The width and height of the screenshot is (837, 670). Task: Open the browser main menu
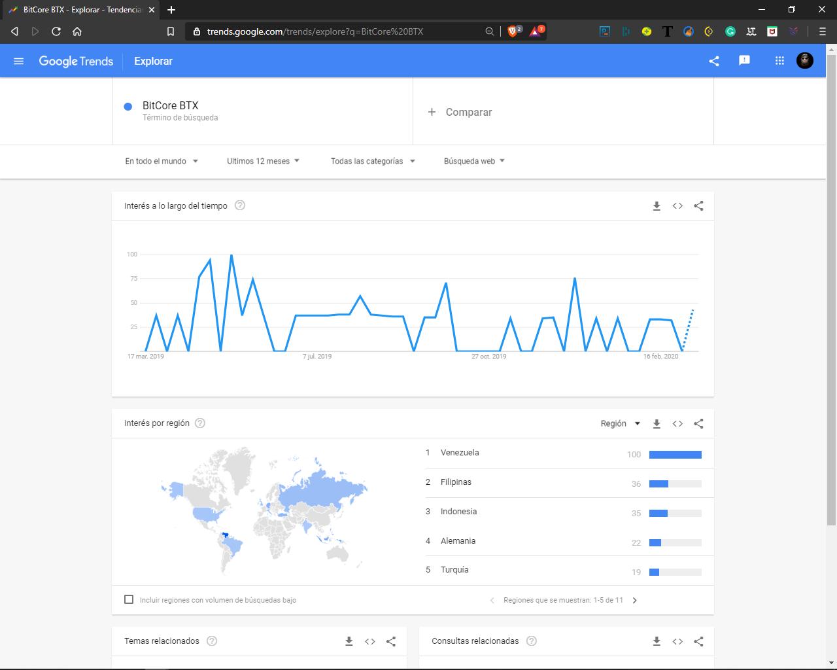[x=823, y=31]
